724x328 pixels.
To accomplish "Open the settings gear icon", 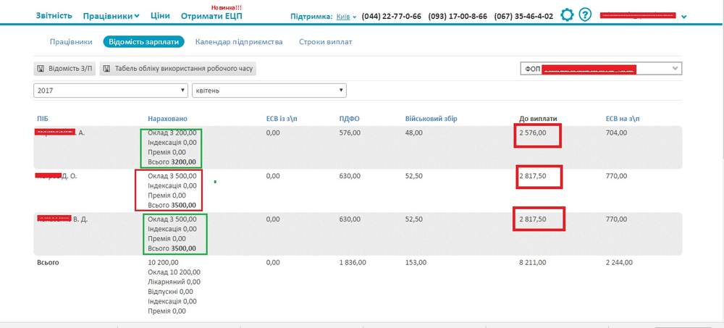I will coord(567,15).
